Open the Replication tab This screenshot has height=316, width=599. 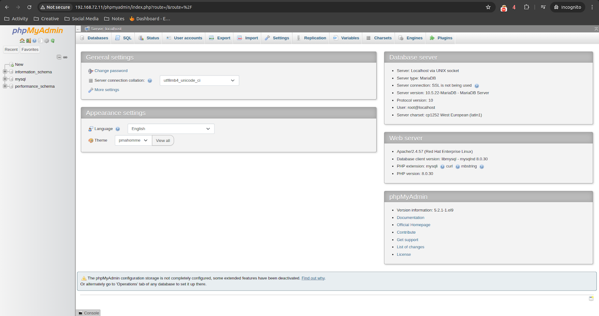click(311, 38)
